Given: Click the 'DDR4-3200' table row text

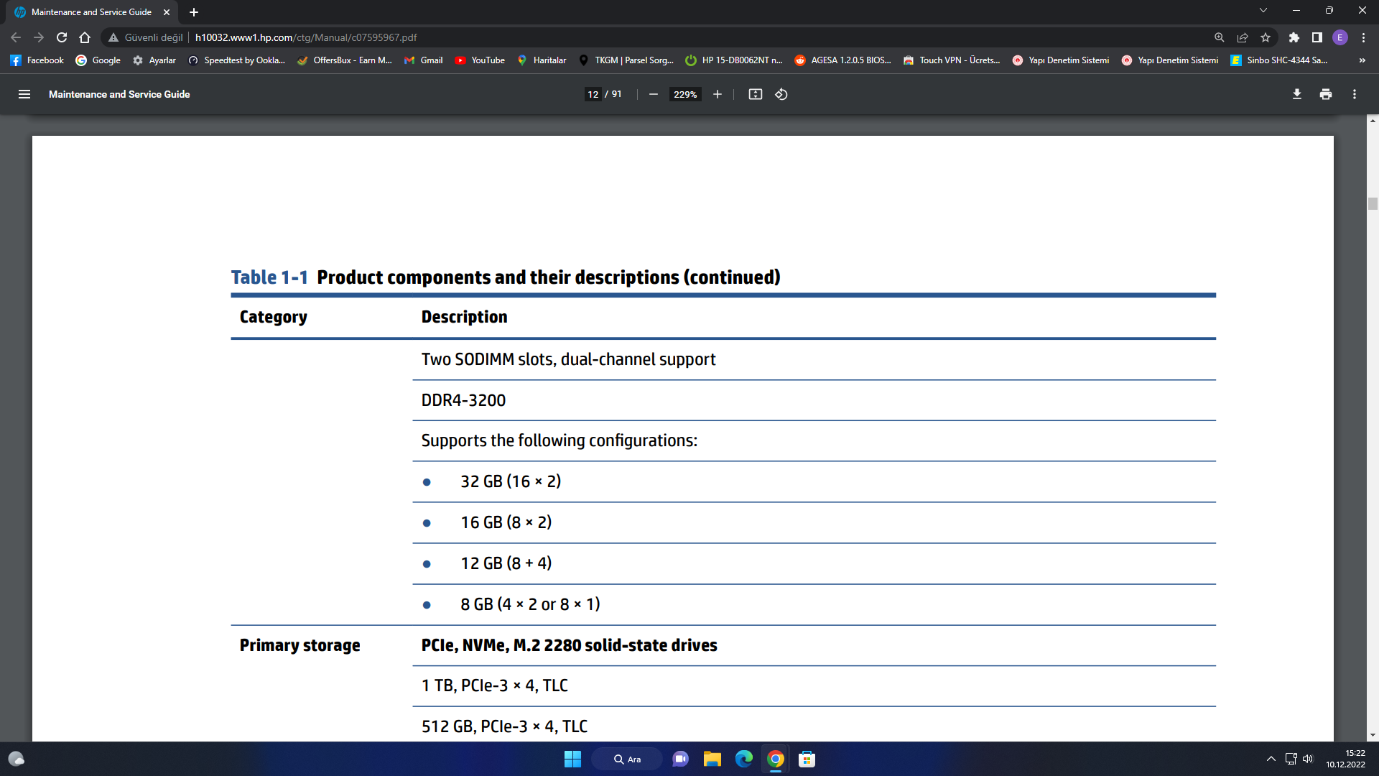Looking at the screenshot, I should (x=463, y=400).
